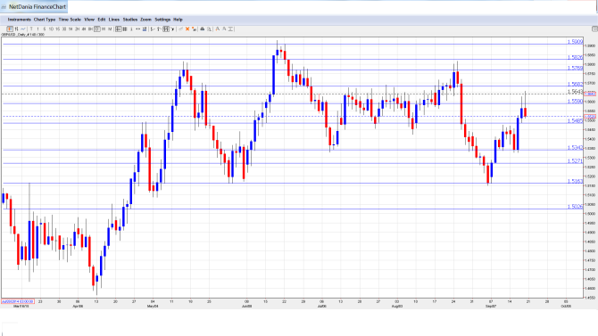Click the horizontal scroll arrows icon
The height and width of the screenshot is (336, 598).
(137, 29)
